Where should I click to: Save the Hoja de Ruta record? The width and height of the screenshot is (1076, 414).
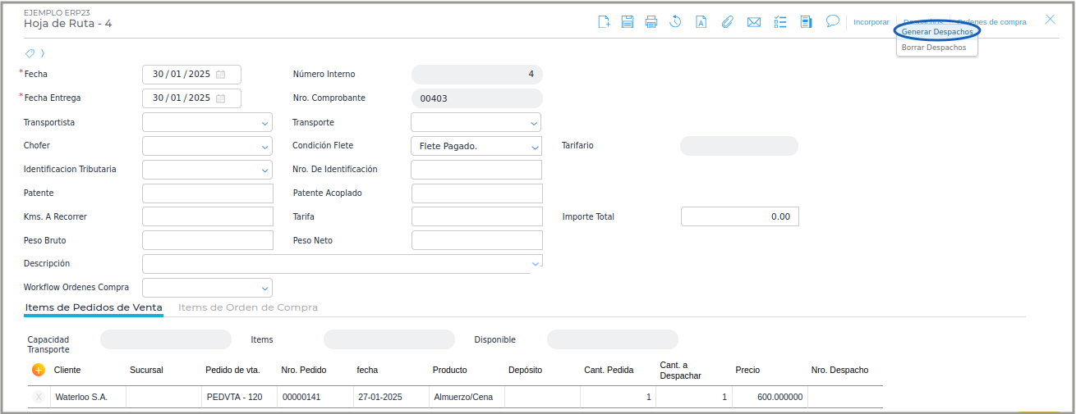[628, 22]
